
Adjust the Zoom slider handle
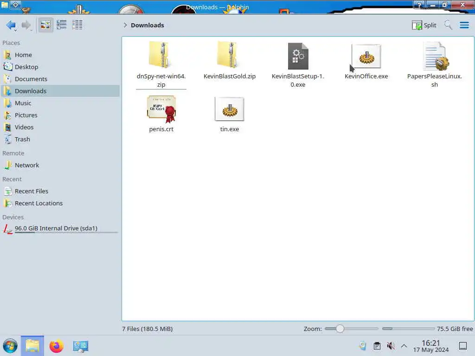point(340,329)
